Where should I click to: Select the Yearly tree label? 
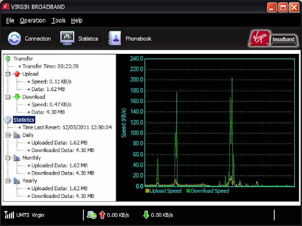30,181
